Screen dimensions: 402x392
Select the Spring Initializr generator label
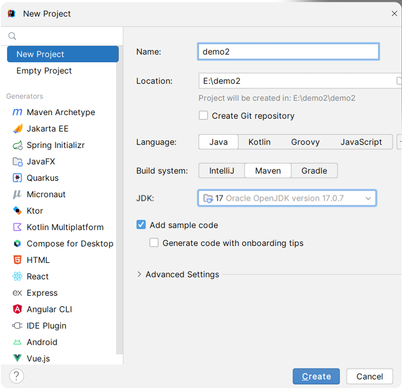(x=55, y=145)
